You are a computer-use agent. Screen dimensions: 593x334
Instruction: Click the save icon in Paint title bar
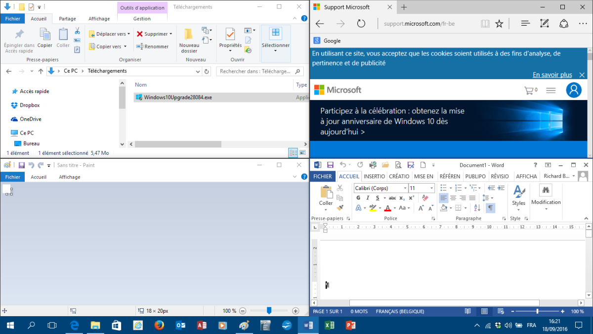21,165
